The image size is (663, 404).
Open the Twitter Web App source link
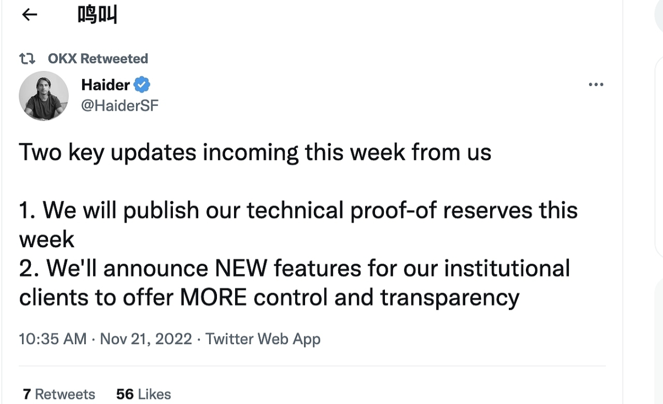(x=263, y=339)
